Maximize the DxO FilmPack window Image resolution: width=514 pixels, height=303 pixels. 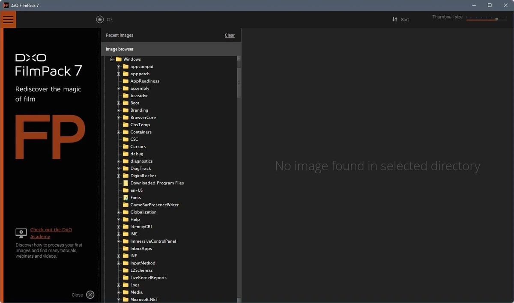tap(490, 5)
